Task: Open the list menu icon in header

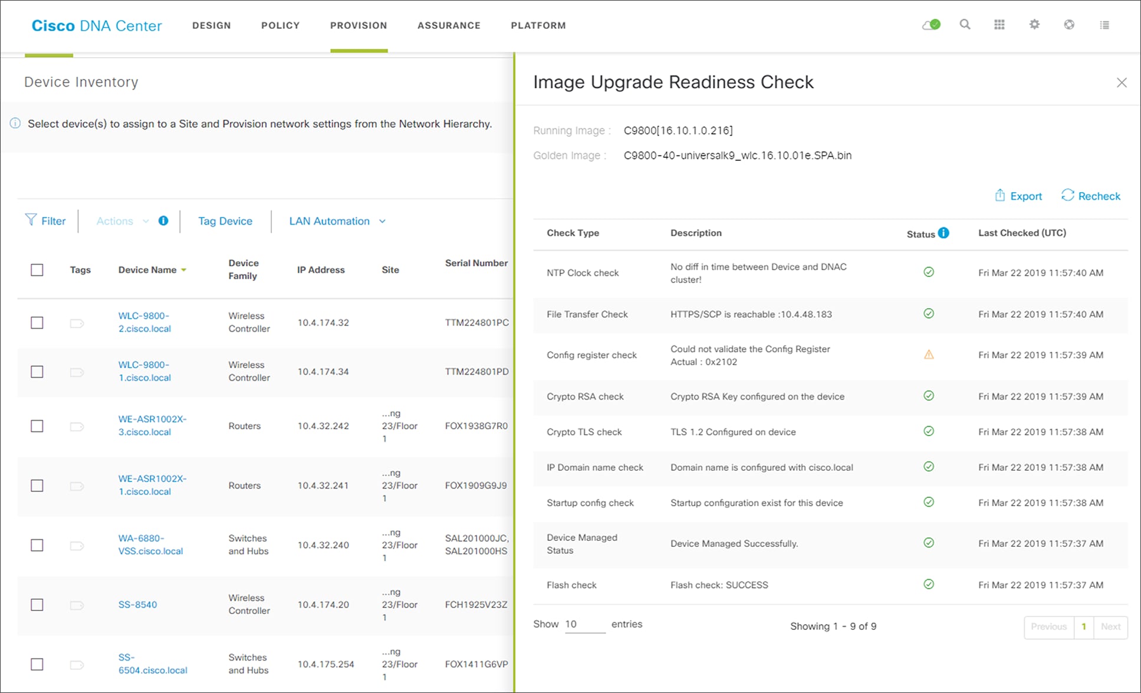Action: point(1104,25)
